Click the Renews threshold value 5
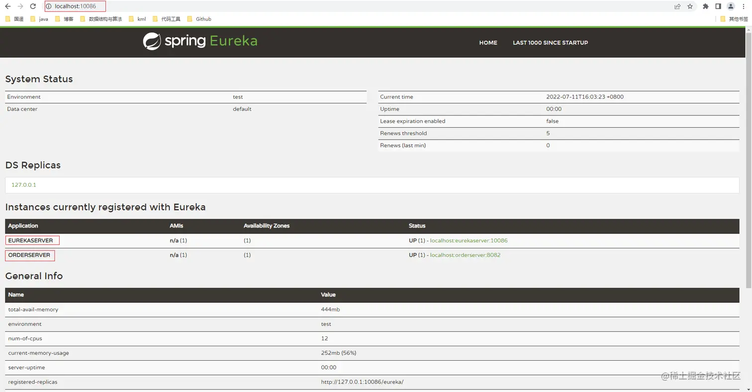This screenshot has height=392, width=752. [x=548, y=133]
